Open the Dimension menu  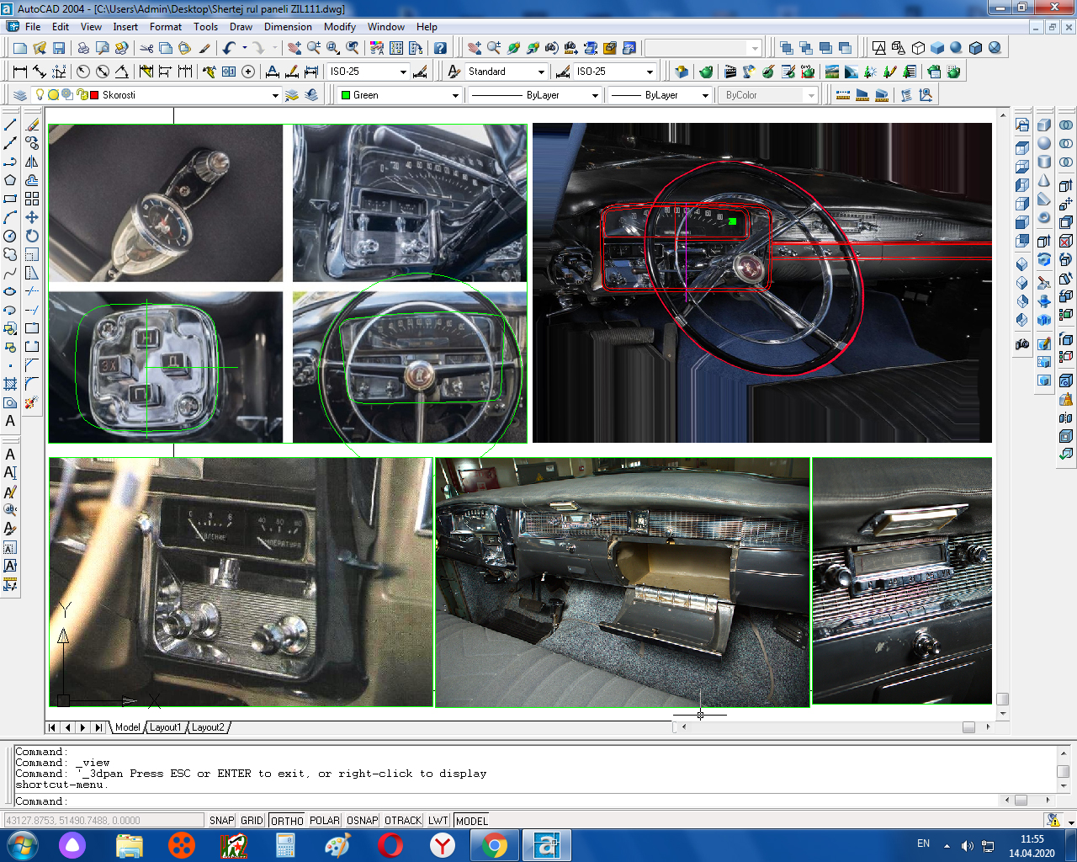click(x=288, y=27)
